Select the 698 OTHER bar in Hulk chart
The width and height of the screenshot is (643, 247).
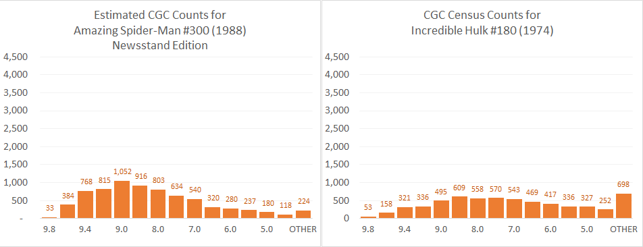(623, 206)
